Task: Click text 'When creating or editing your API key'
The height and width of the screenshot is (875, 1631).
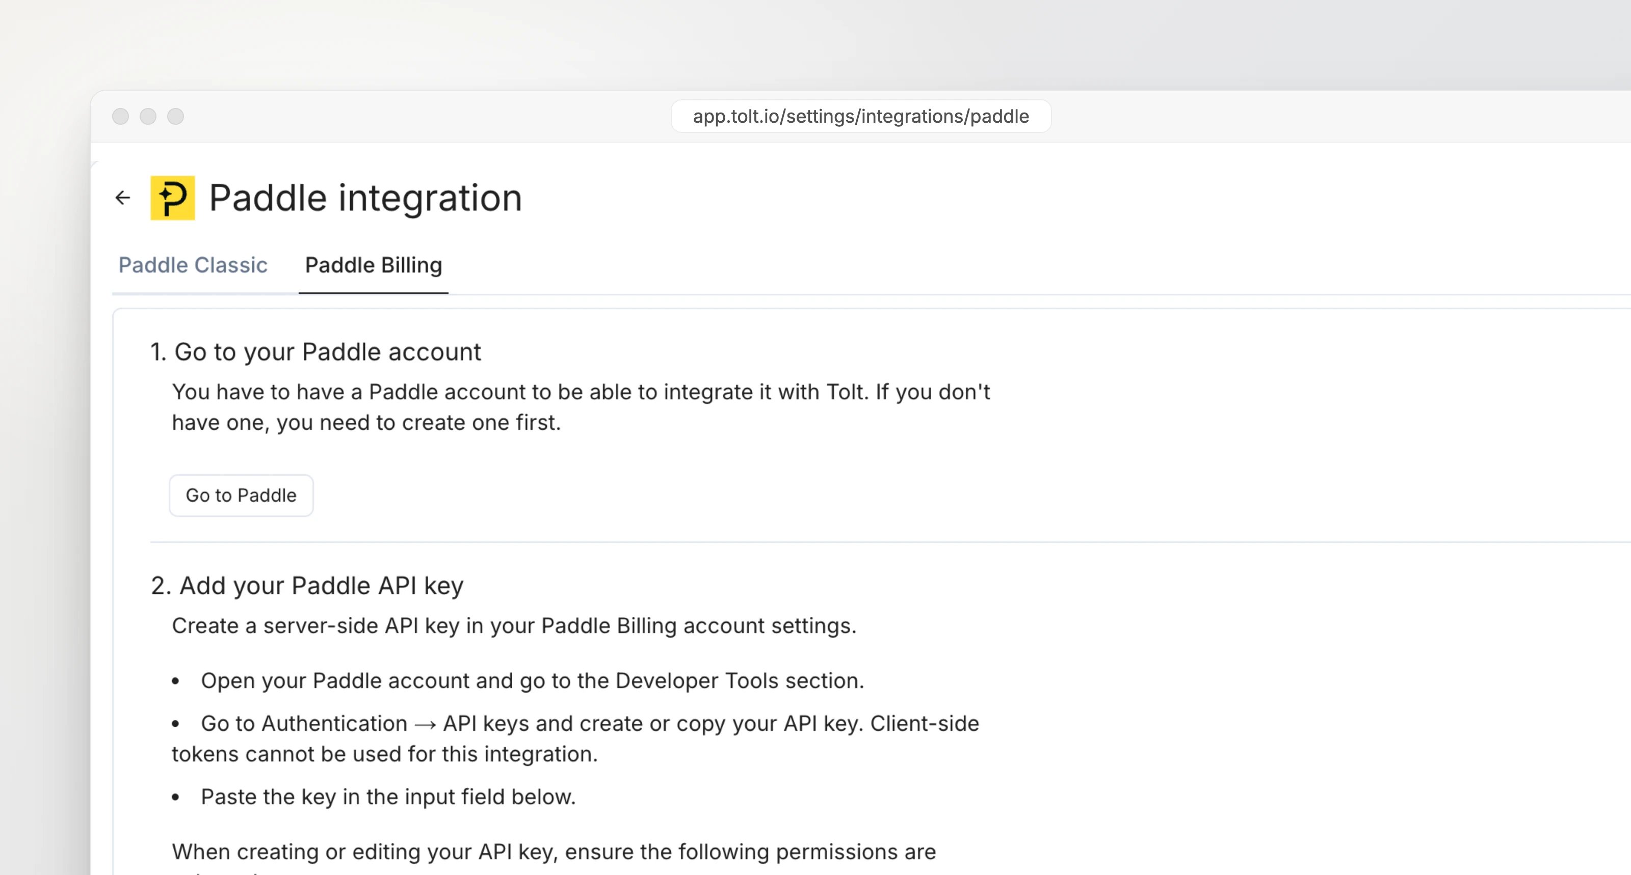Action: pyautogui.click(x=365, y=852)
